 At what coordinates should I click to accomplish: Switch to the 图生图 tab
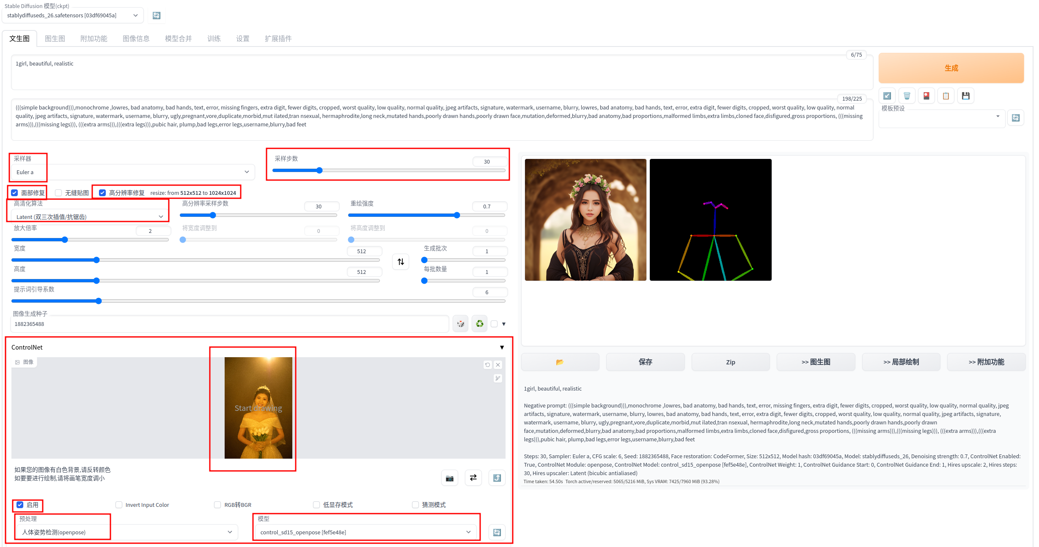55,38
